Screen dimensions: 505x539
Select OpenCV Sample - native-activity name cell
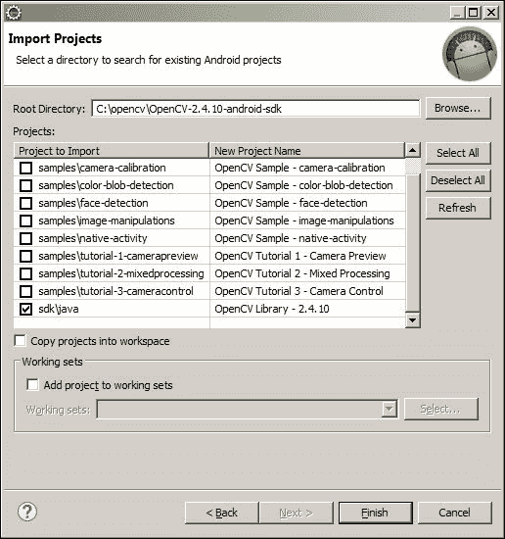pos(307,238)
